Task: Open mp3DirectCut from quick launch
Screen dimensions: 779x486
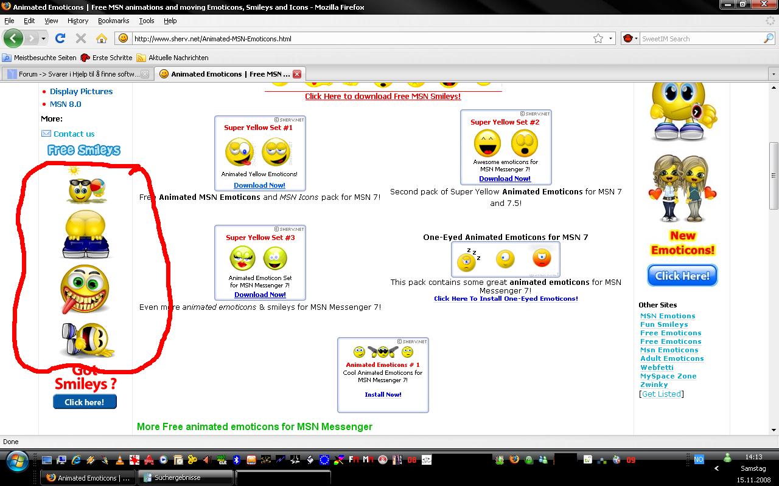Action: 222,460
